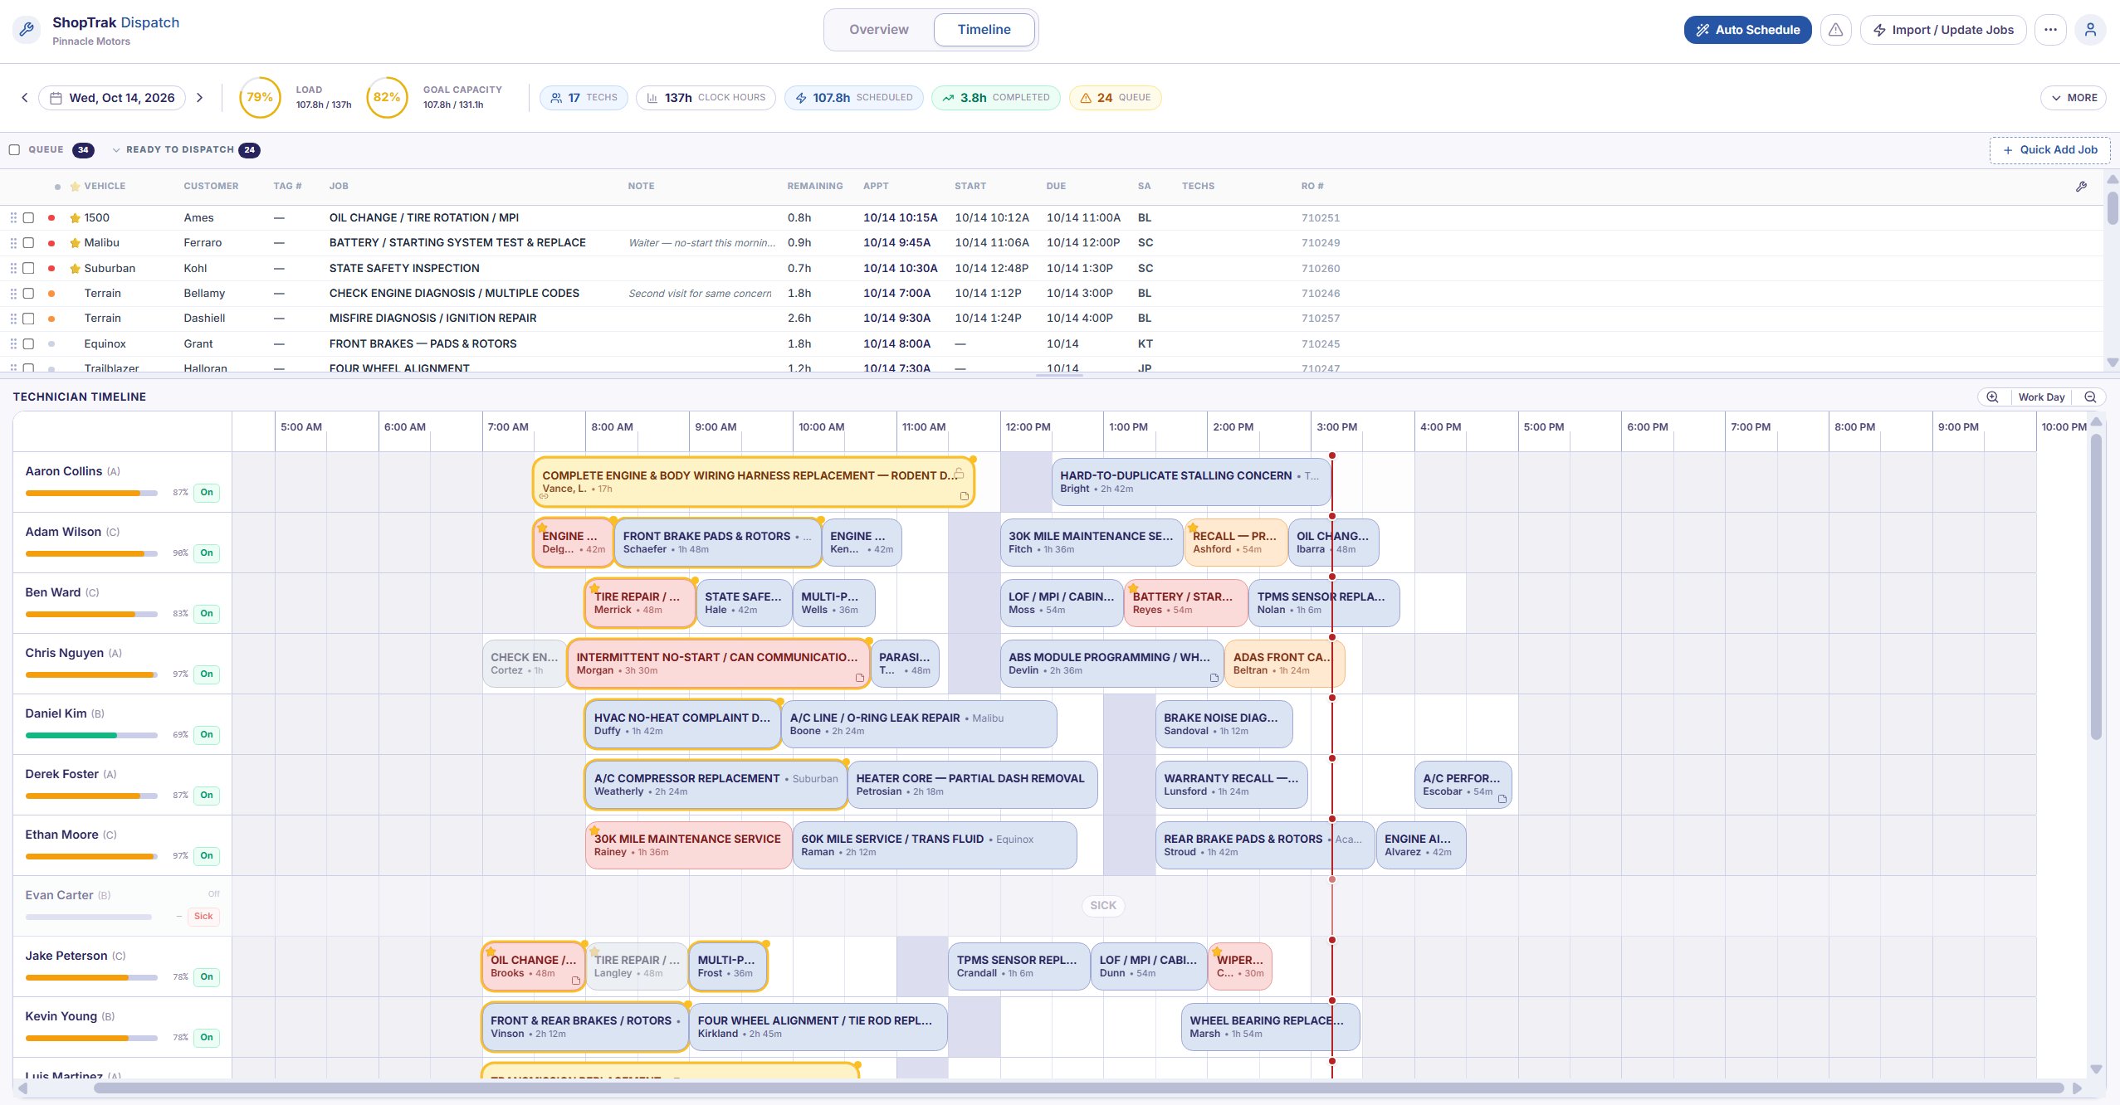Click Quick Add Job button
2120x1105 pixels.
[2049, 150]
